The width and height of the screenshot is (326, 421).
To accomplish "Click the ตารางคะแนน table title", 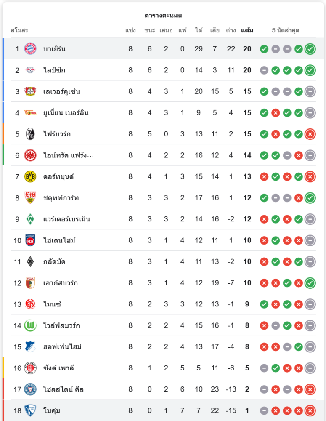I will tap(163, 15).
